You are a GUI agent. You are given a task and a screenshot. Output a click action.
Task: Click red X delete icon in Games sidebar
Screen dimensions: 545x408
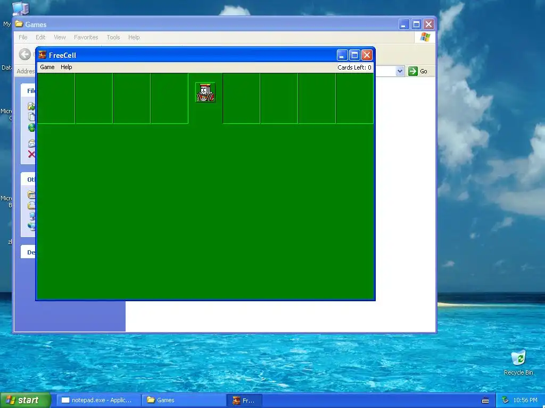[x=31, y=155]
